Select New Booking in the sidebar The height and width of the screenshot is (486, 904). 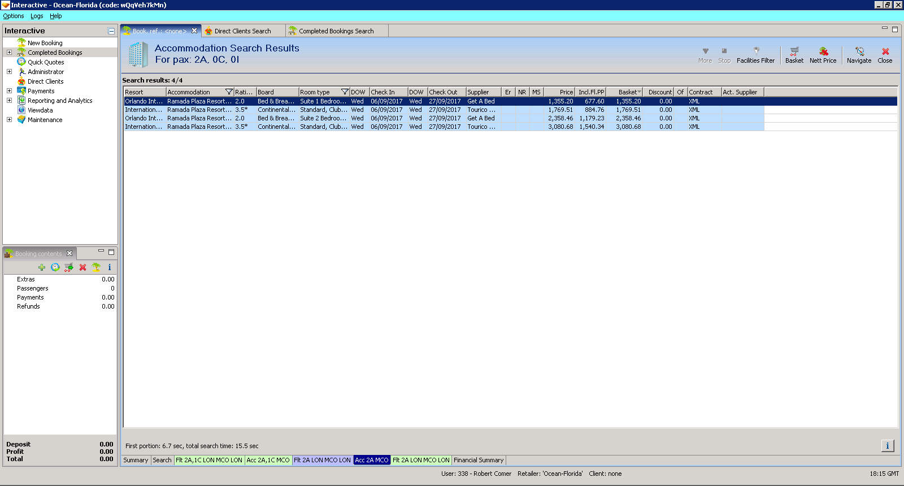[45, 43]
